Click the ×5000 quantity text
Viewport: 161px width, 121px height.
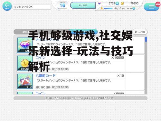pos(119,93)
